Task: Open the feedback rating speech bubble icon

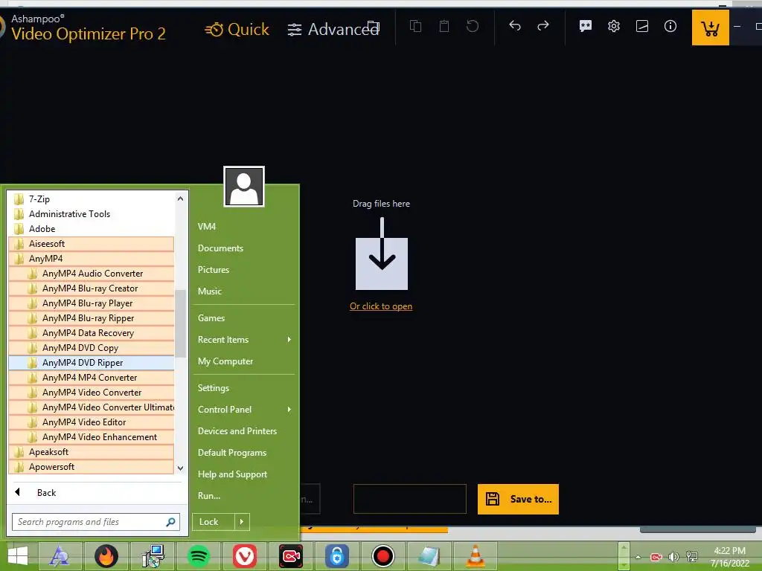Action: pos(586,26)
